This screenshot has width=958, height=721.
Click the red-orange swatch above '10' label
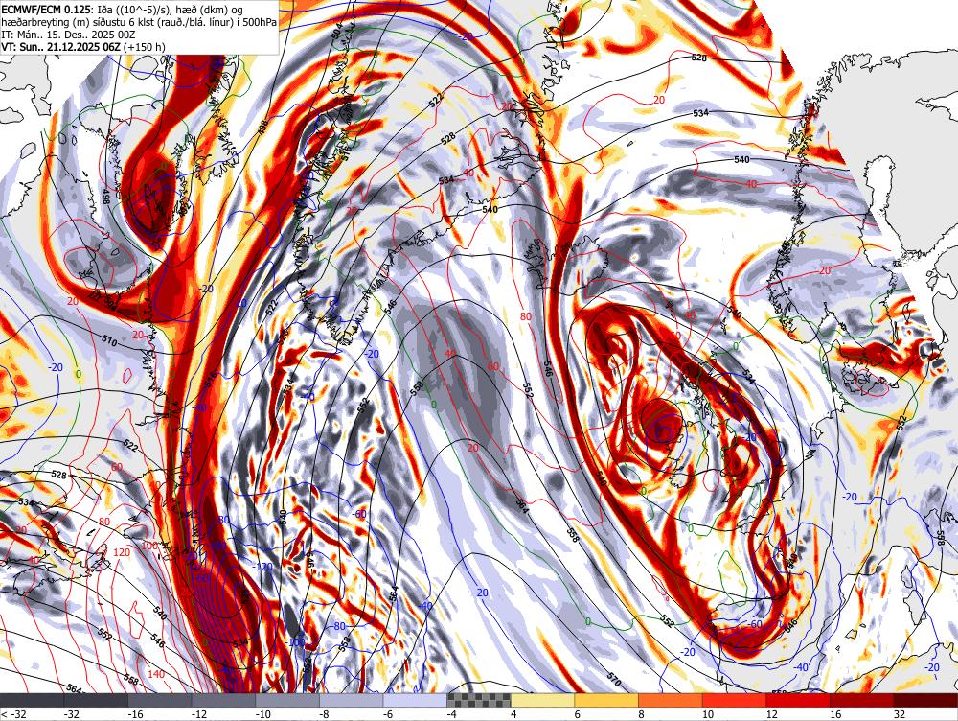735,700
